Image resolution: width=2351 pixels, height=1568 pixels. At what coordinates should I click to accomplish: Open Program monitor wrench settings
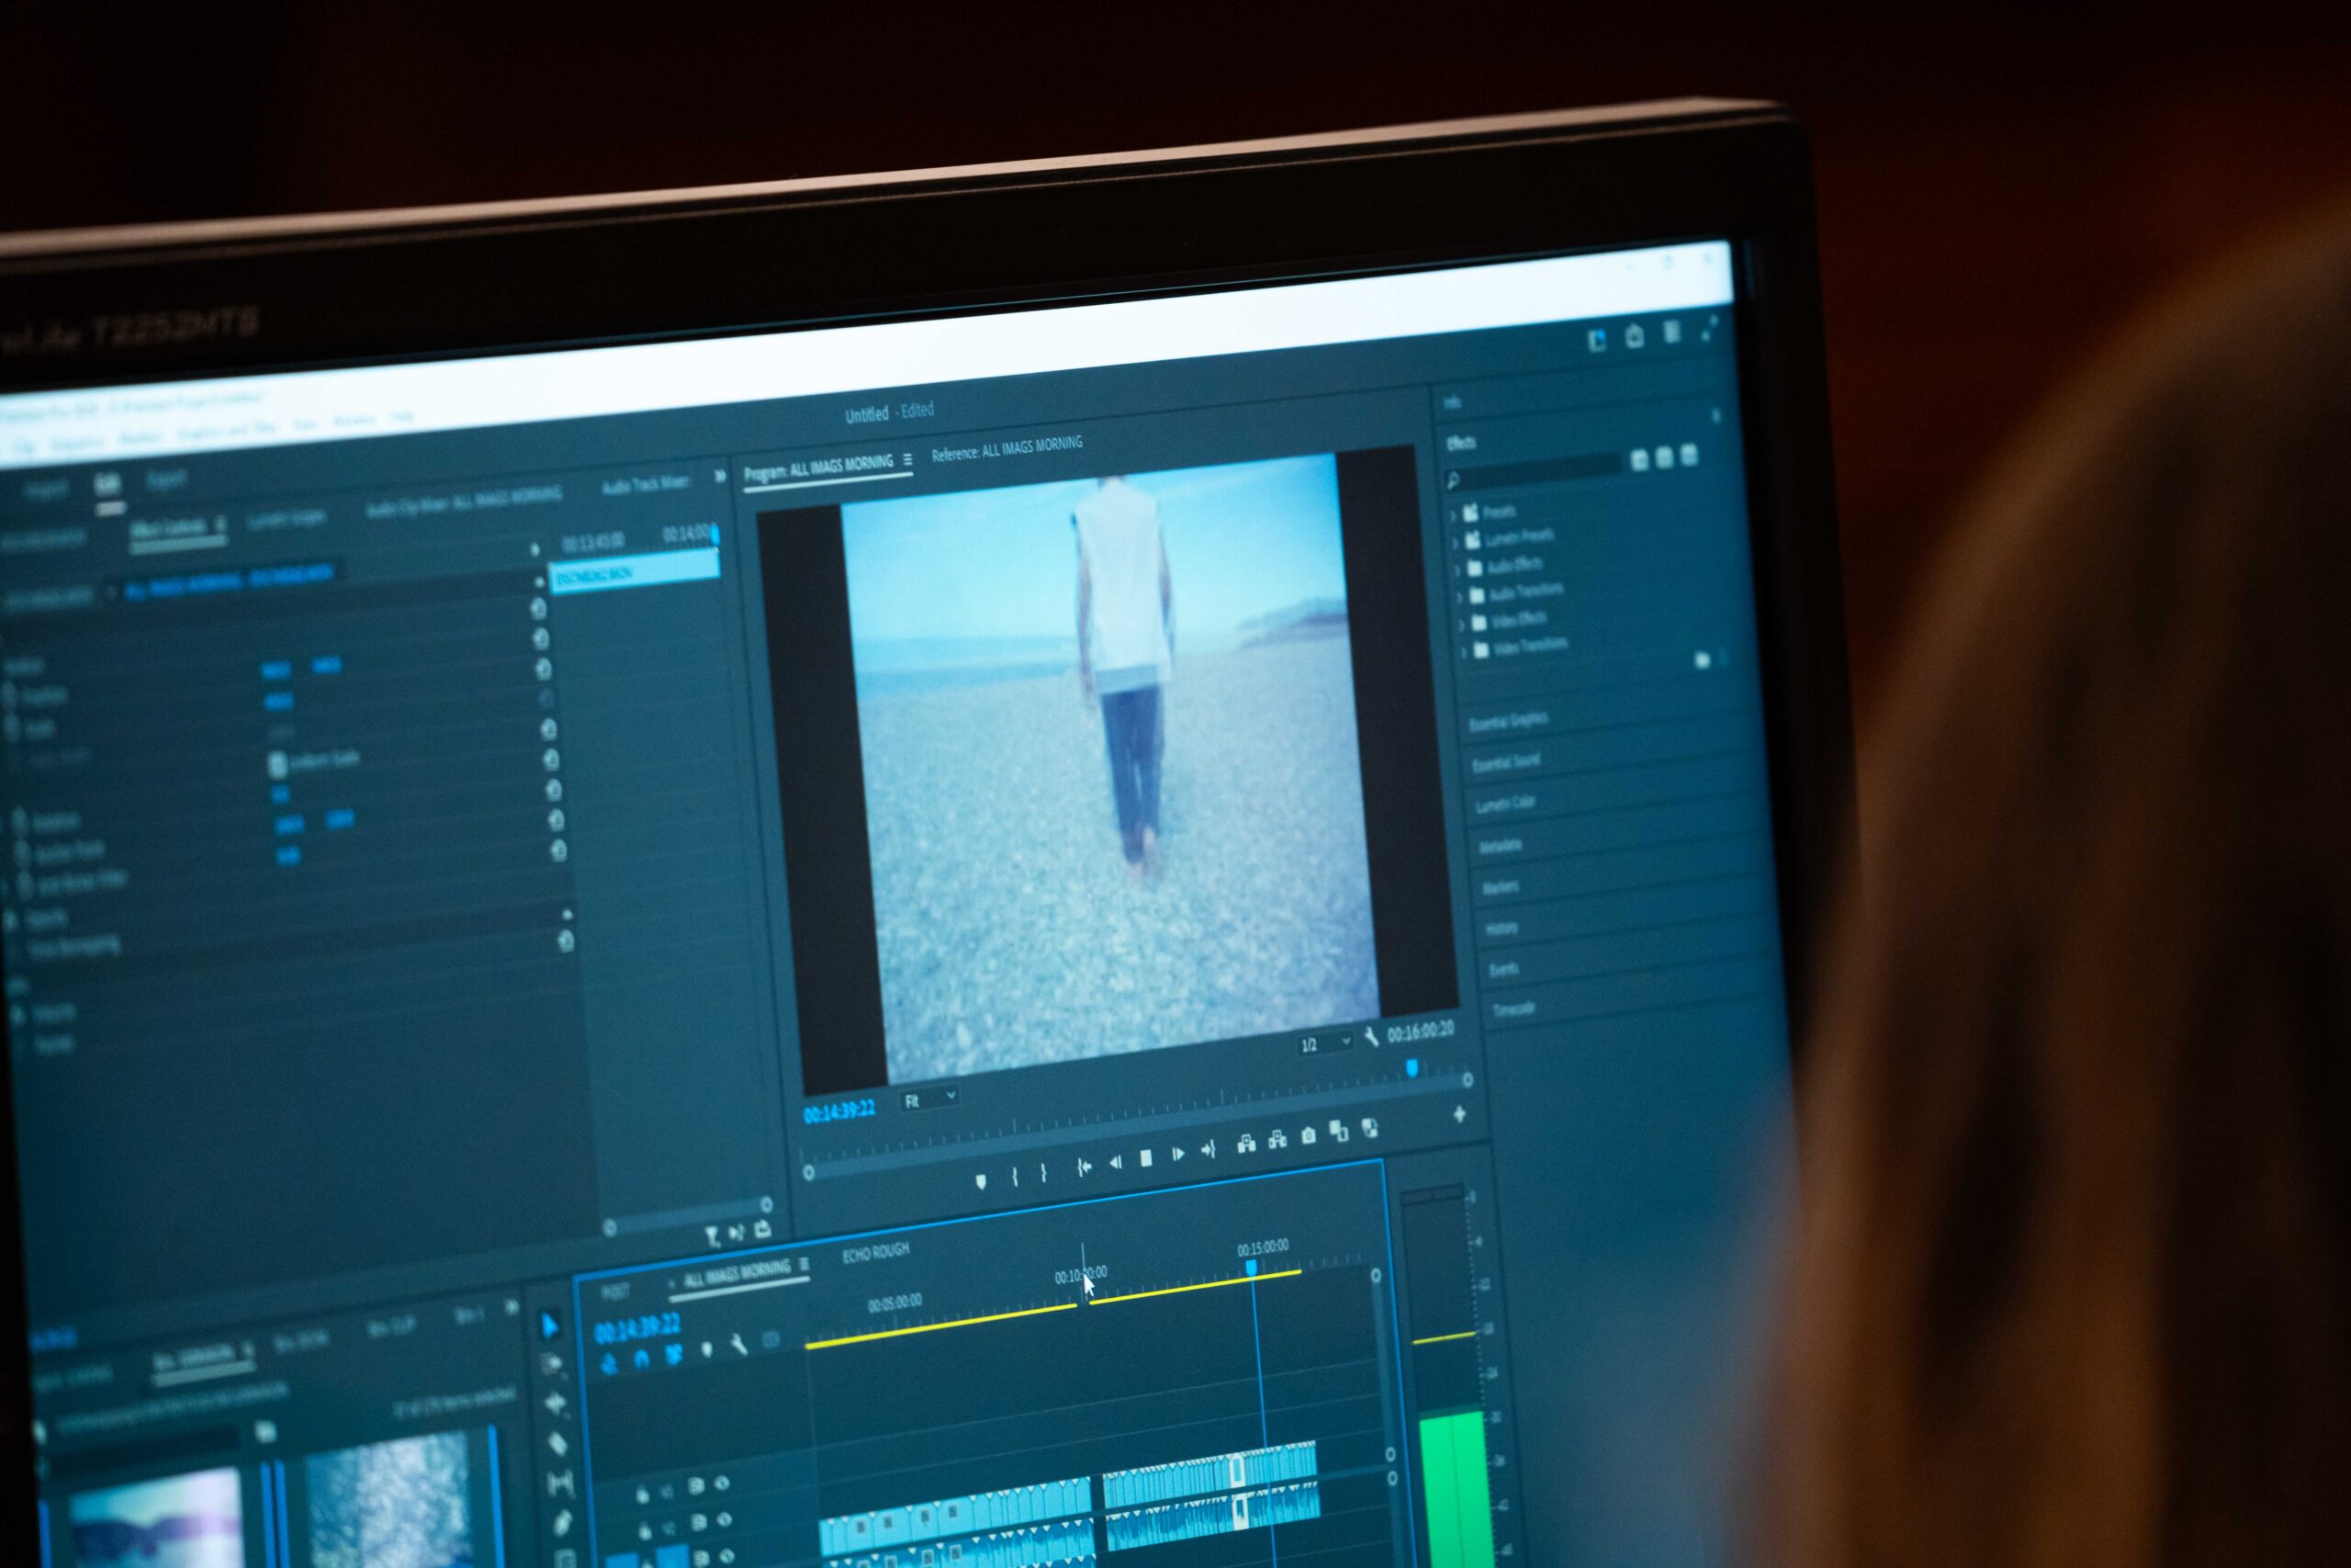(x=1369, y=1037)
